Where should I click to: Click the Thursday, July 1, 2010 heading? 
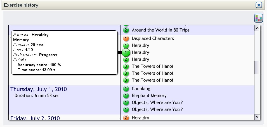click(x=39, y=89)
